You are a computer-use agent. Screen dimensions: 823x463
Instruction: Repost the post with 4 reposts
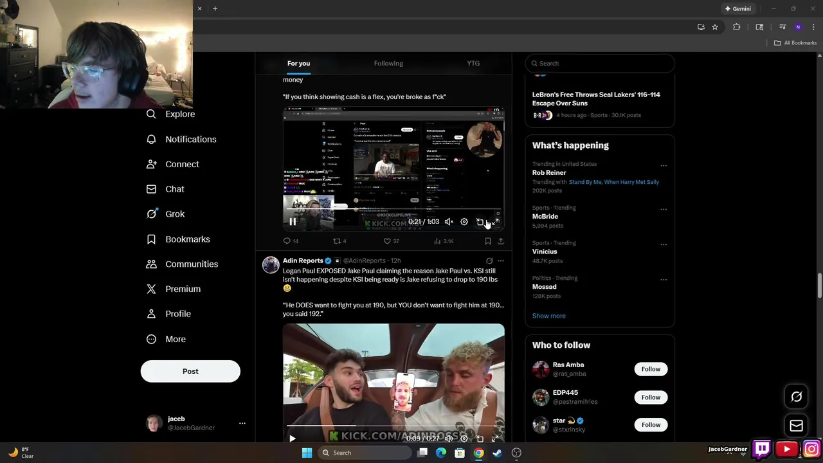click(x=339, y=241)
